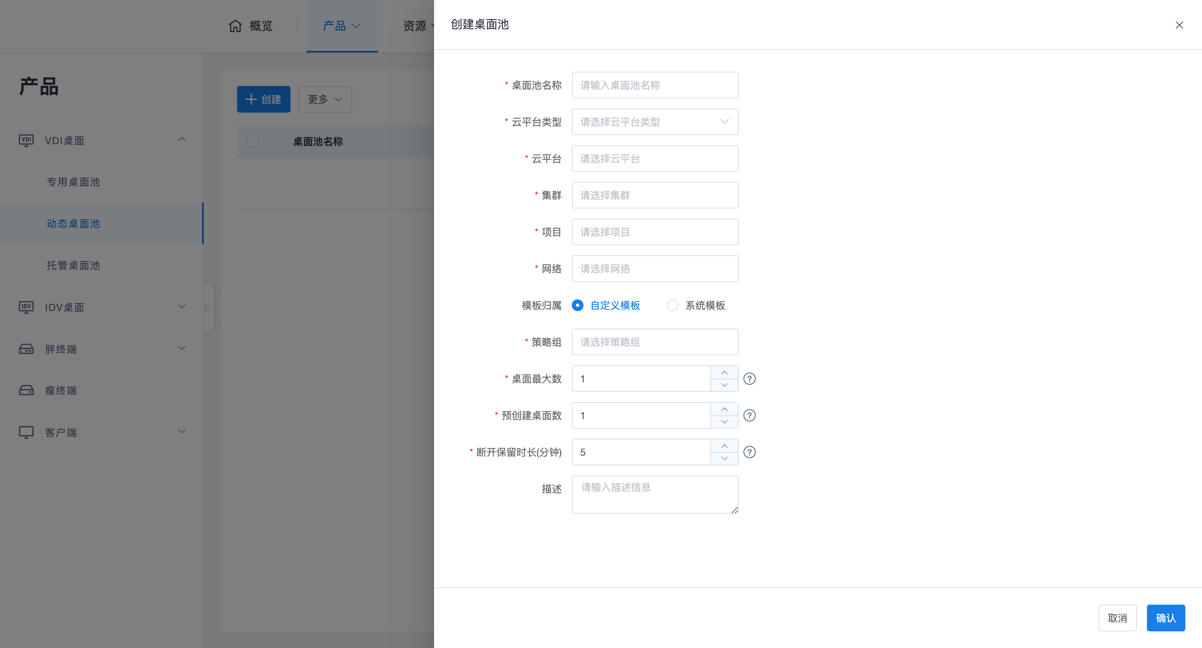Tick the select-all checkbox in table header
Screen dimensions: 1202x648
[253, 141]
